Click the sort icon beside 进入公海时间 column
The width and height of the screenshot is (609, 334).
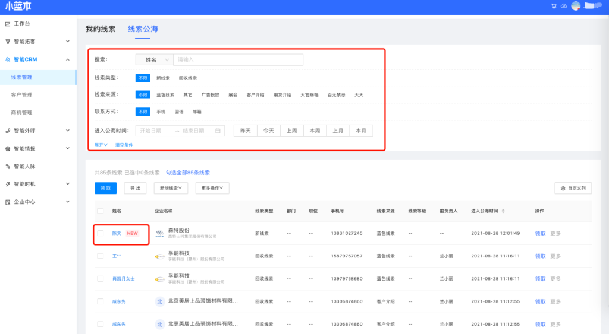click(504, 211)
